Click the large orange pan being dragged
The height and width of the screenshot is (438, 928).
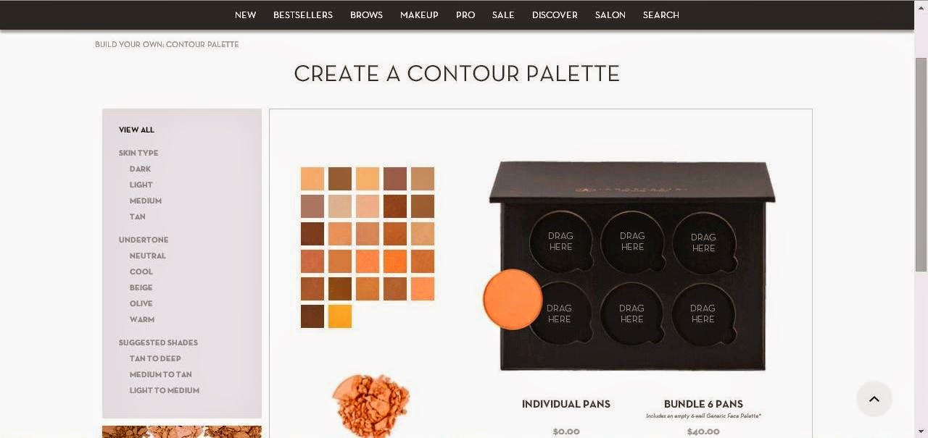(x=513, y=299)
